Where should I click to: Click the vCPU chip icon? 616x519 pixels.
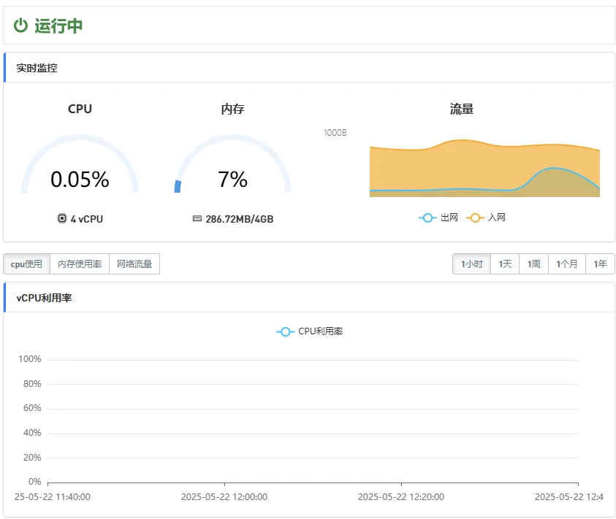click(61, 218)
